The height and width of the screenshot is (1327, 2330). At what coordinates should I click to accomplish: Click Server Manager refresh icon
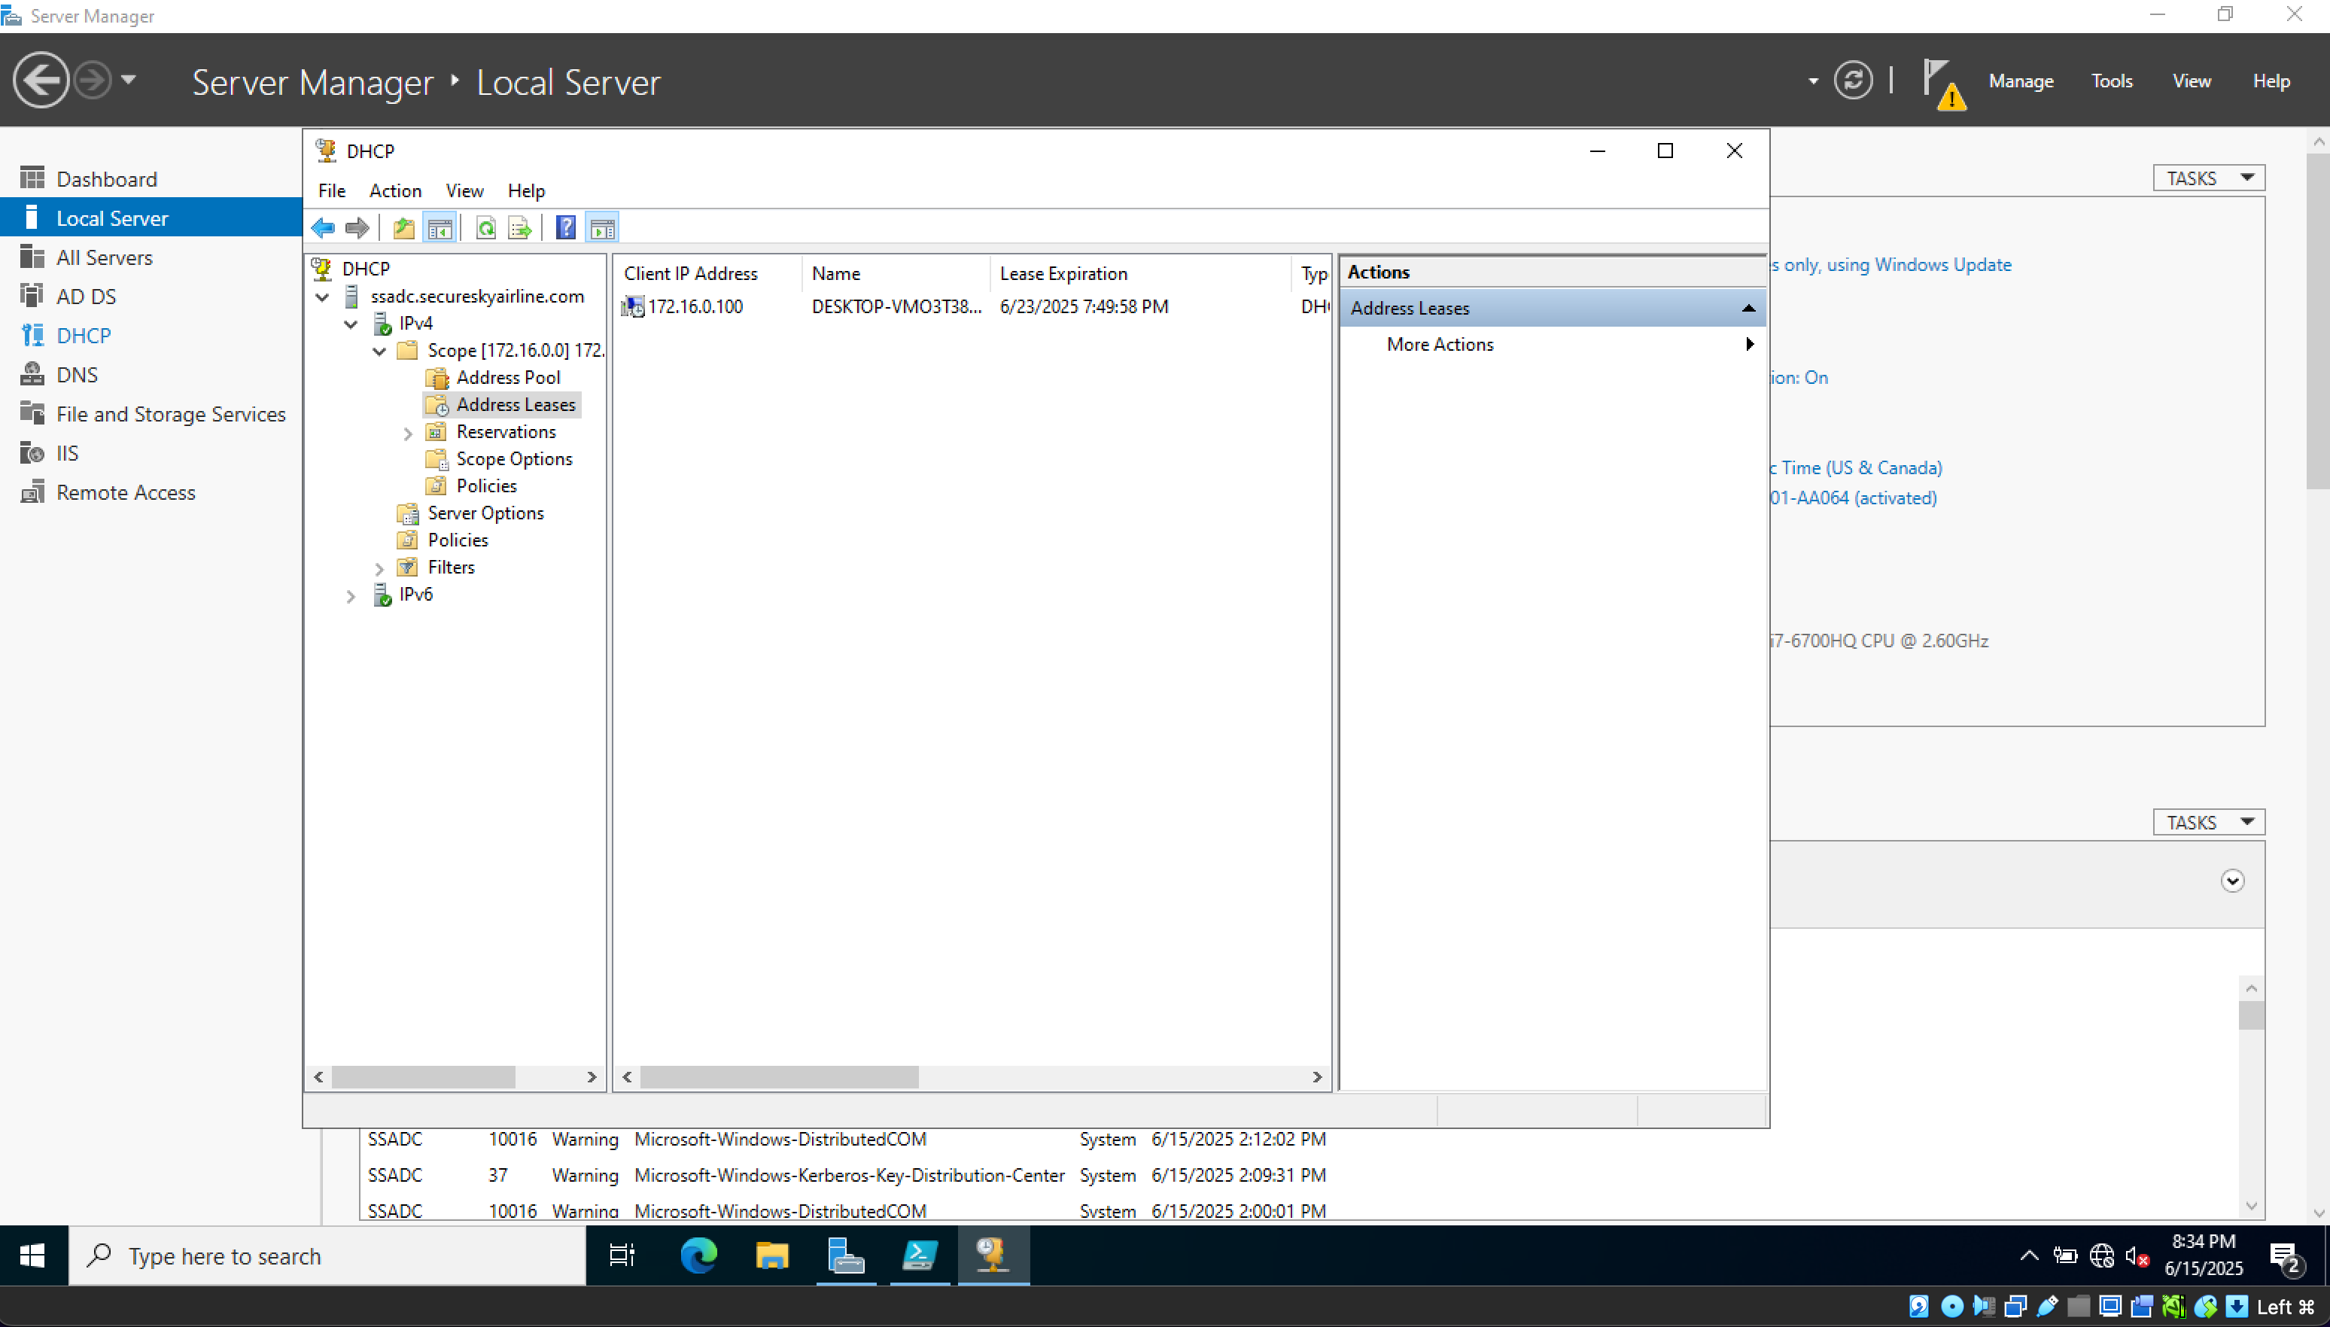pos(1853,81)
